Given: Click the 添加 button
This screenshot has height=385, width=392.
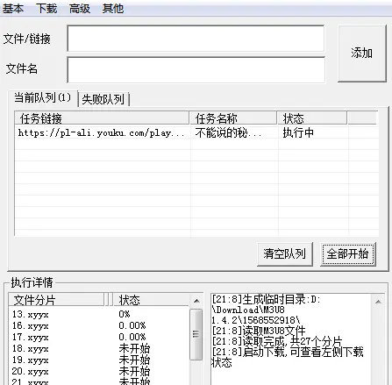Looking at the screenshot, I should [x=362, y=53].
